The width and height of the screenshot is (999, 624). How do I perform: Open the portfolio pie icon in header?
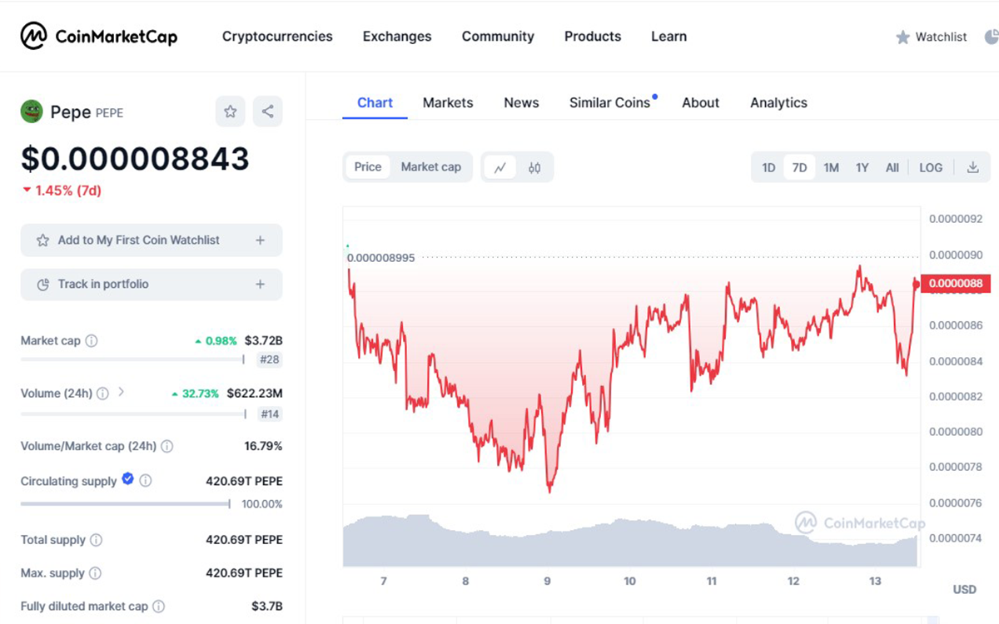point(992,37)
